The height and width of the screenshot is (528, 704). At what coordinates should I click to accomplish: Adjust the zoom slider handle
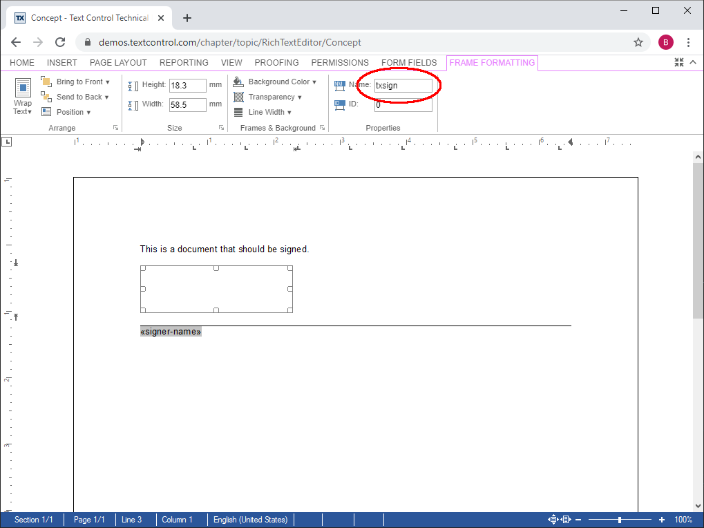tap(620, 520)
